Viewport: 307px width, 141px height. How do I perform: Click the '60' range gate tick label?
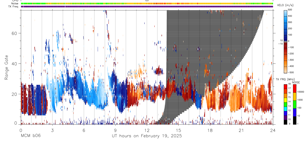(15, 33)
